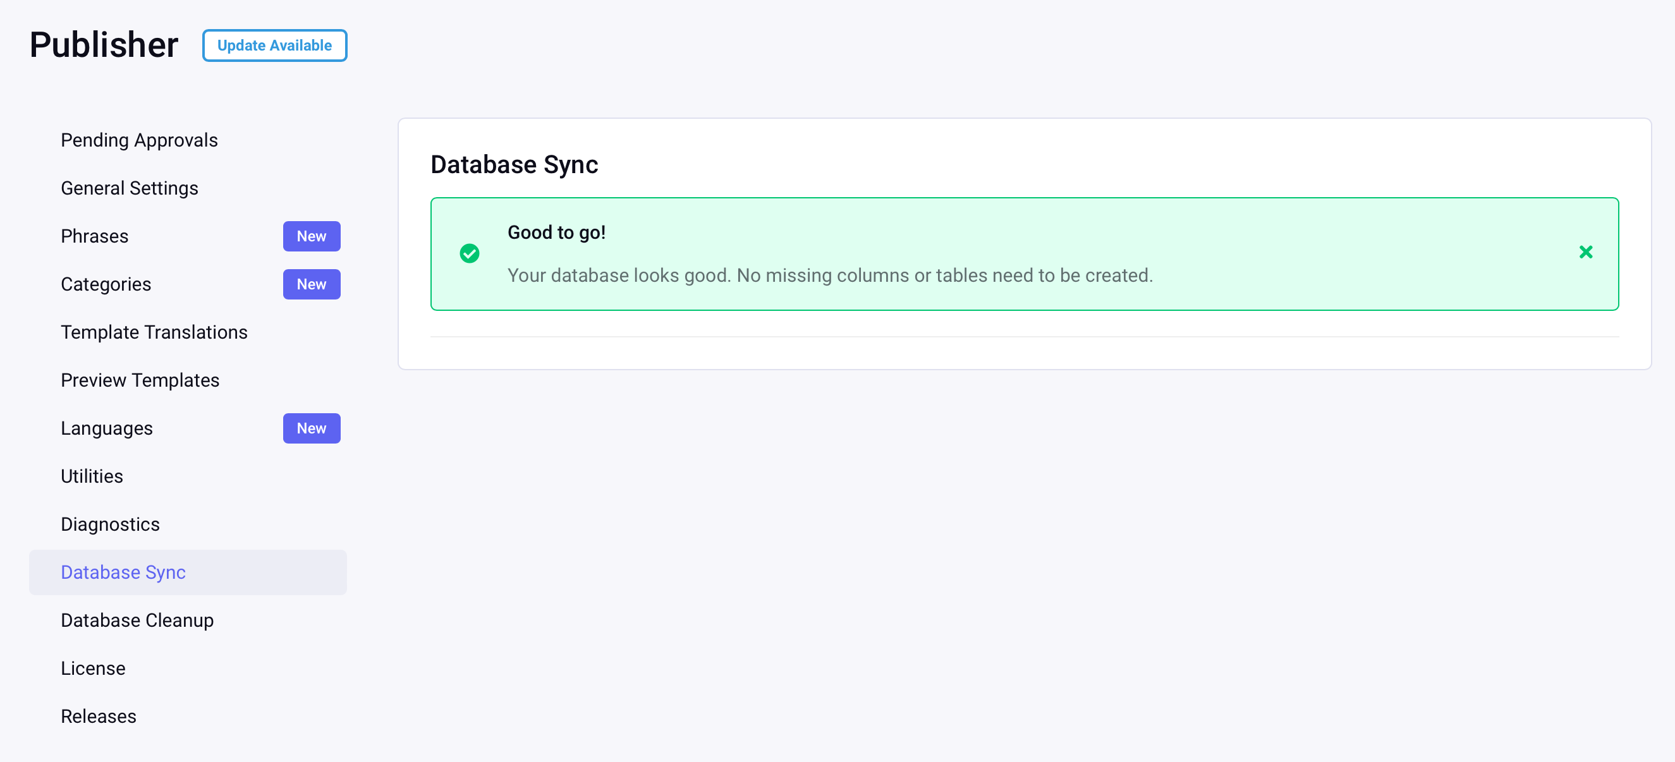Click the Update Available button

tap(274, 45)
